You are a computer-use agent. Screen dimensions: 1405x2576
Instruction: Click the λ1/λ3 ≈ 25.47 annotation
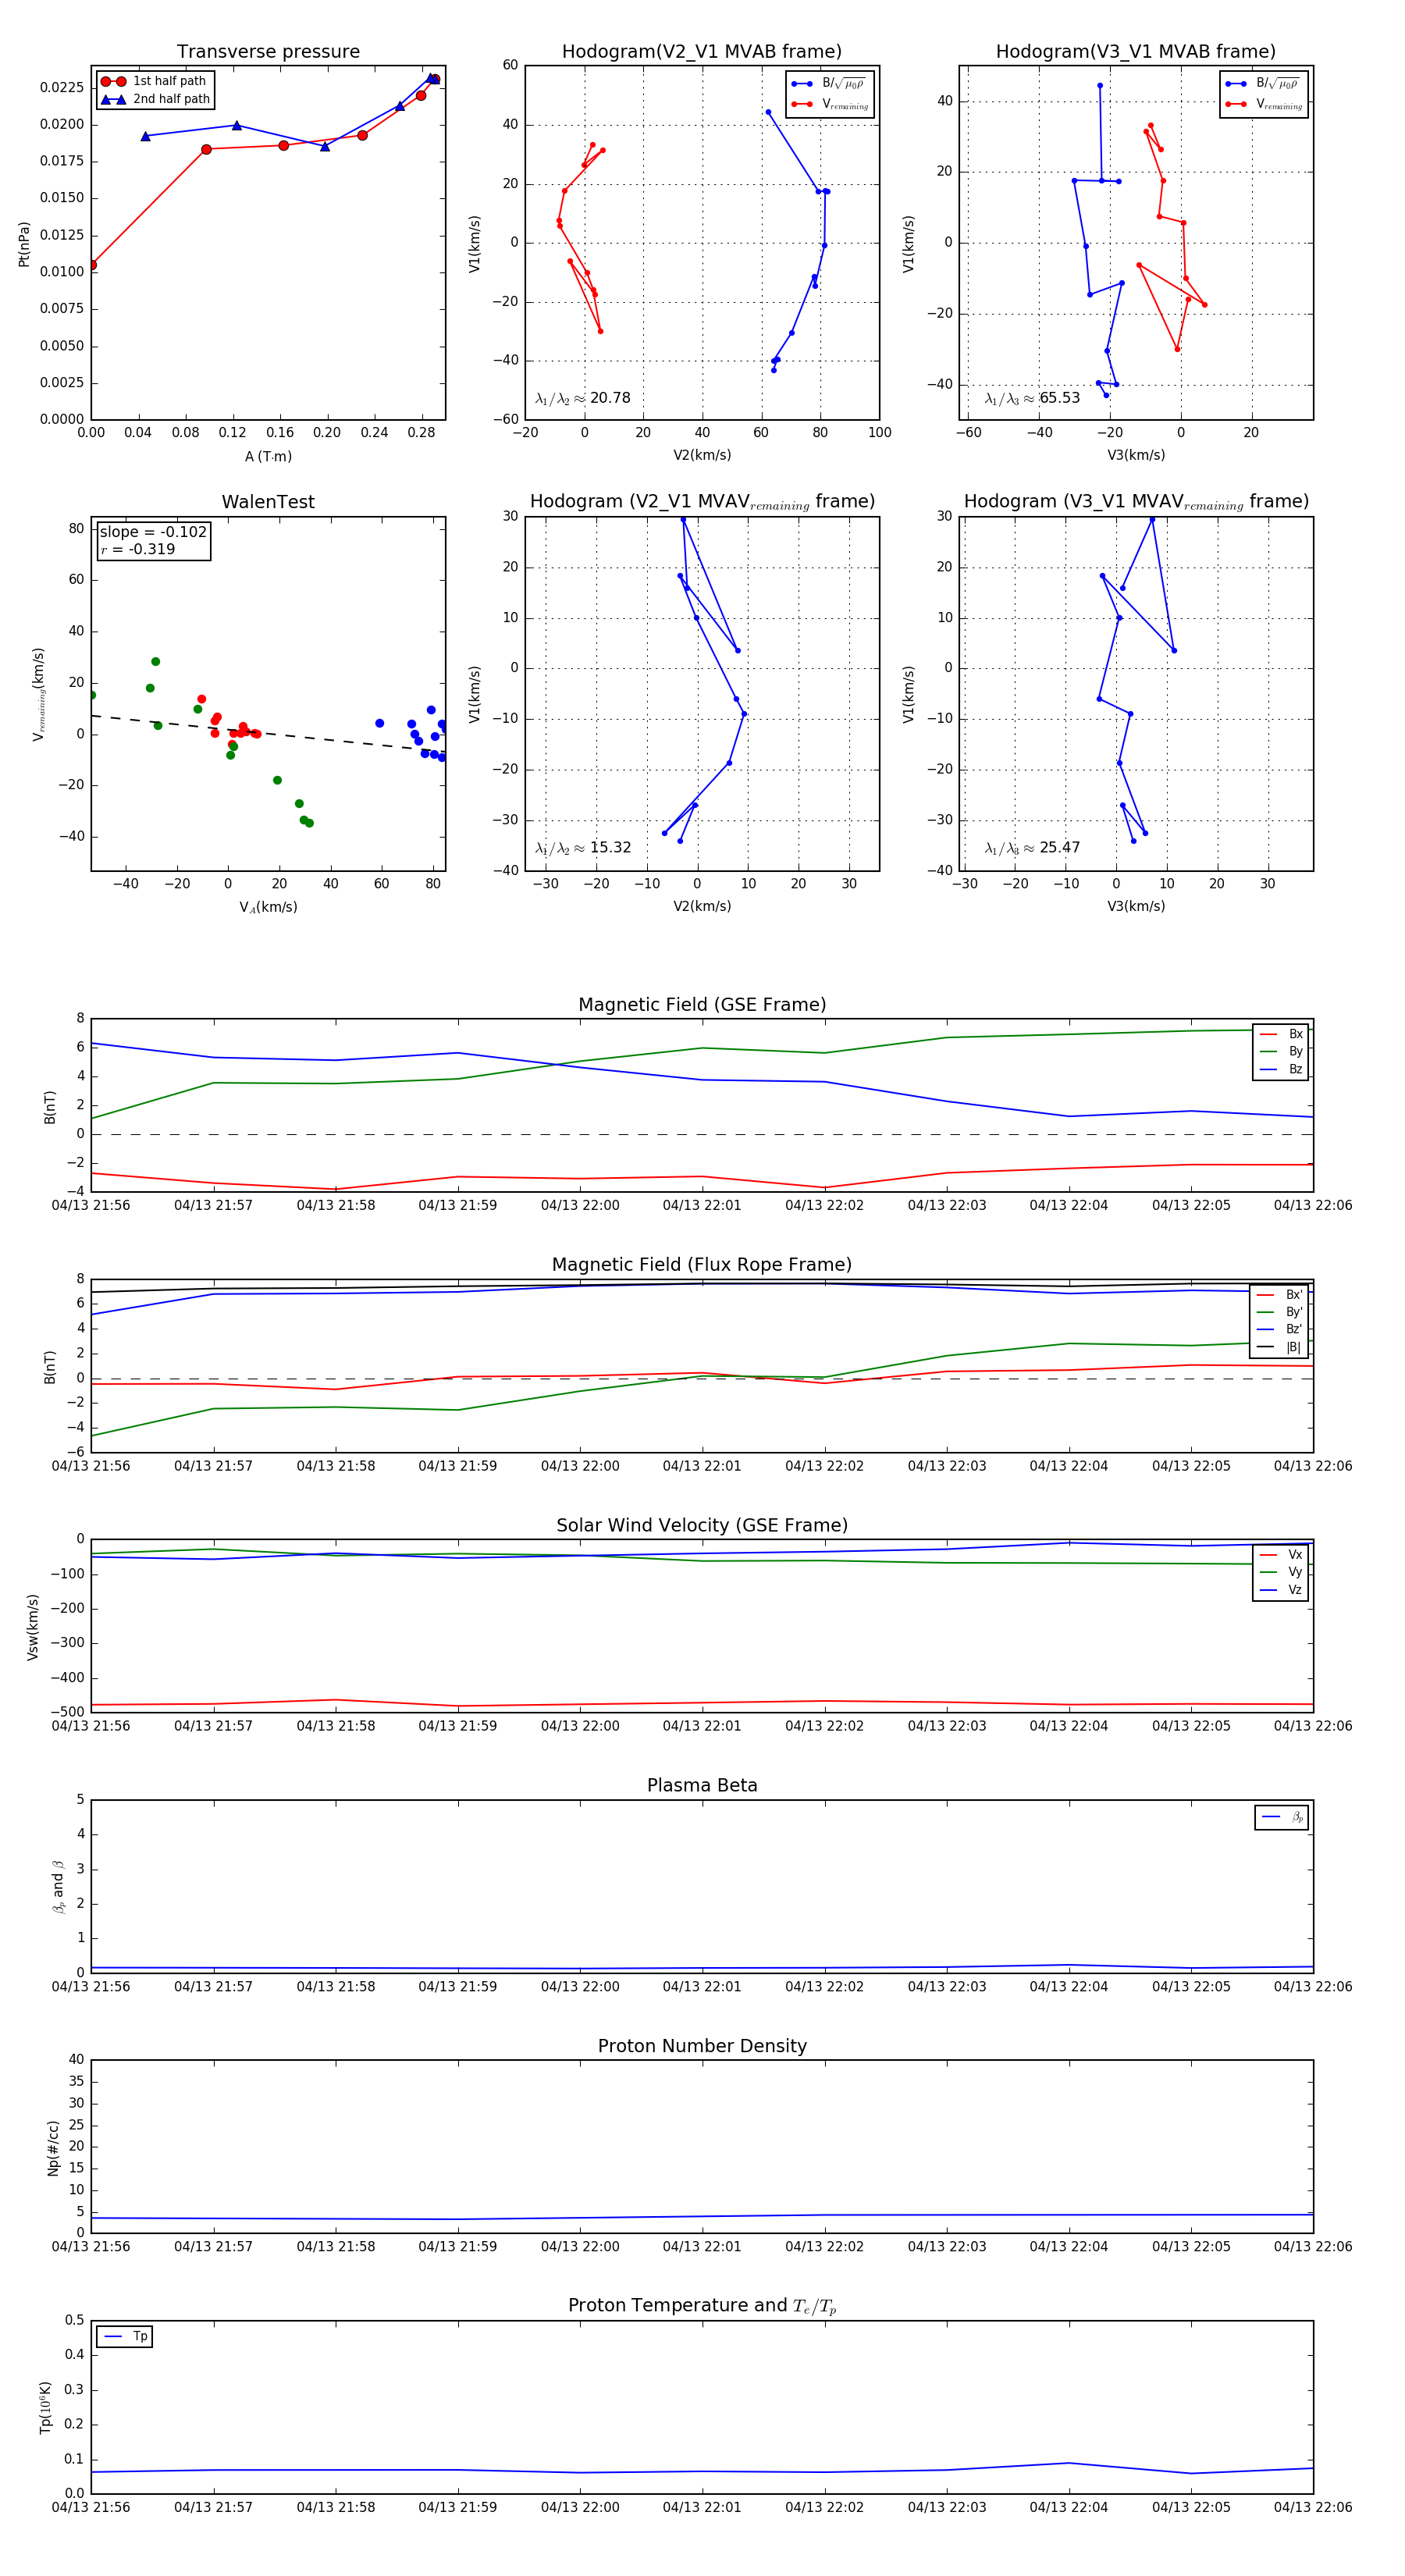[1032, 848]
